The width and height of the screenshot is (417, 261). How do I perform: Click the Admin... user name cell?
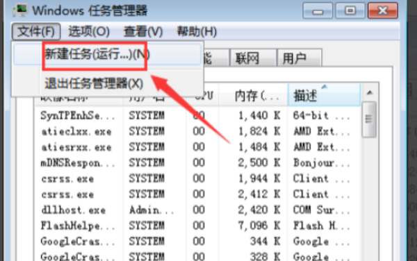[151, 210]
